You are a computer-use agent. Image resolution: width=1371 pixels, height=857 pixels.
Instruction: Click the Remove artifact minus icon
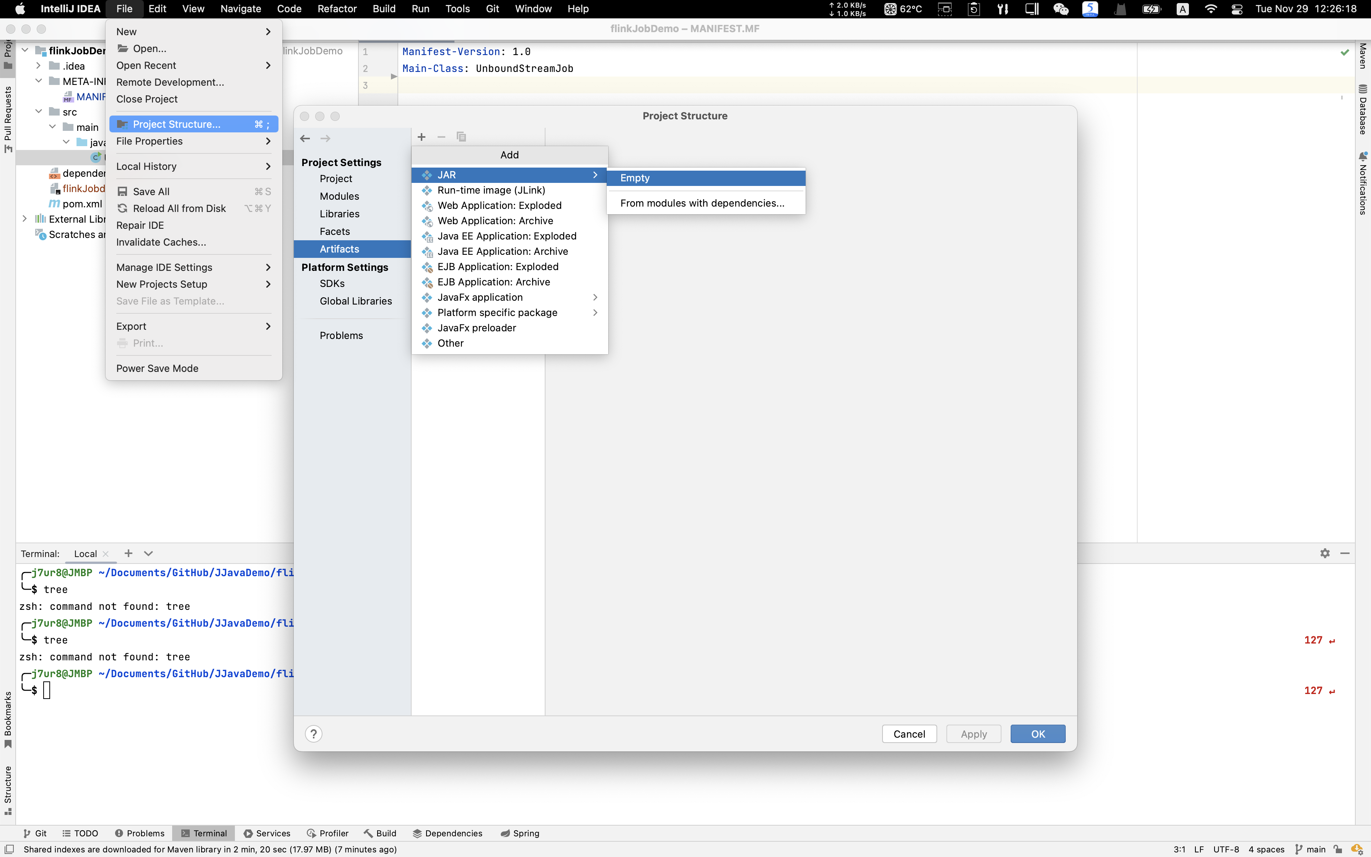click(x=441, y=137)
